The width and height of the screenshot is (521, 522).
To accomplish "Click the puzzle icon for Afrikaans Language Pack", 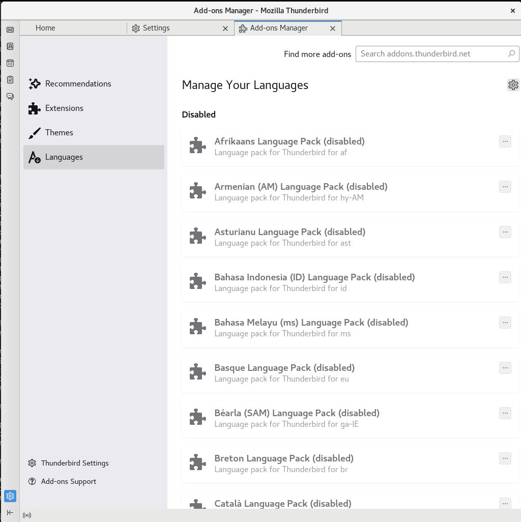I will [x=197, y=147].
